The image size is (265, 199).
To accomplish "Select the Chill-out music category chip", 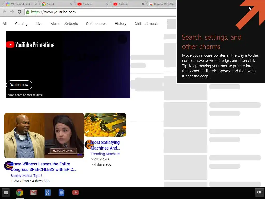I will pos(146,24).
